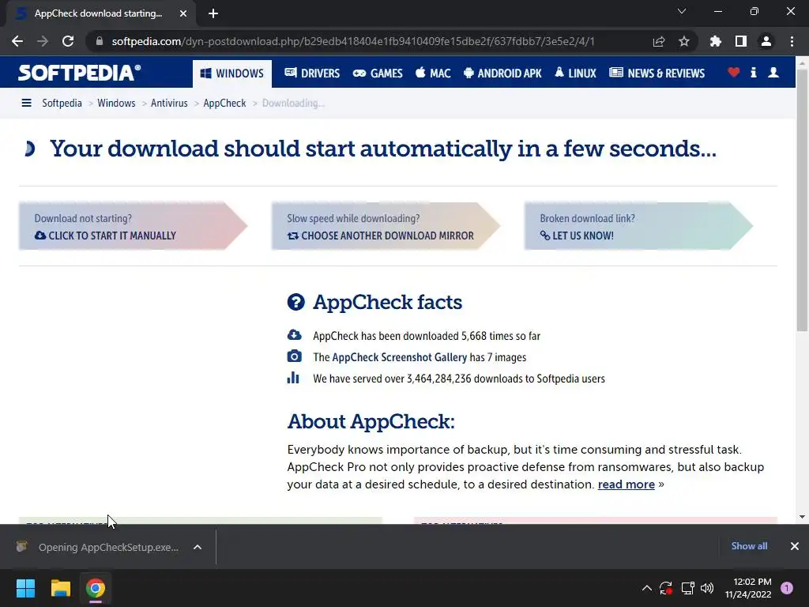Open the taskbar clock and date

pos(748,588)
